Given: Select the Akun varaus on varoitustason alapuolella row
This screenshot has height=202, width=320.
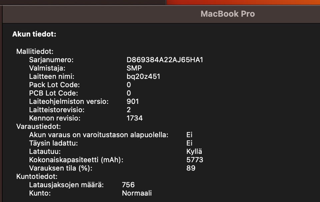Looking at the screenshot, I should [99, 135].
